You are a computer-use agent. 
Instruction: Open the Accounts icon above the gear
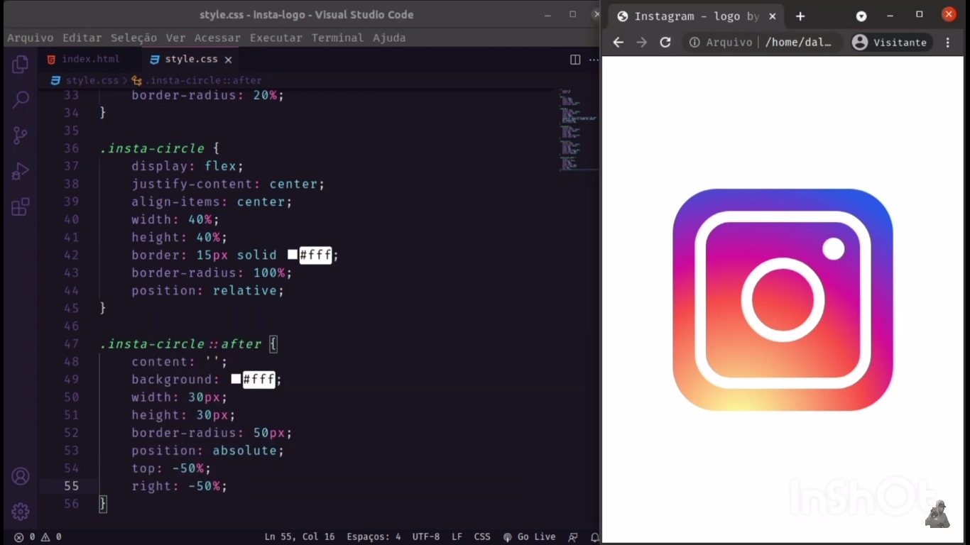click(x=20, y=476)
